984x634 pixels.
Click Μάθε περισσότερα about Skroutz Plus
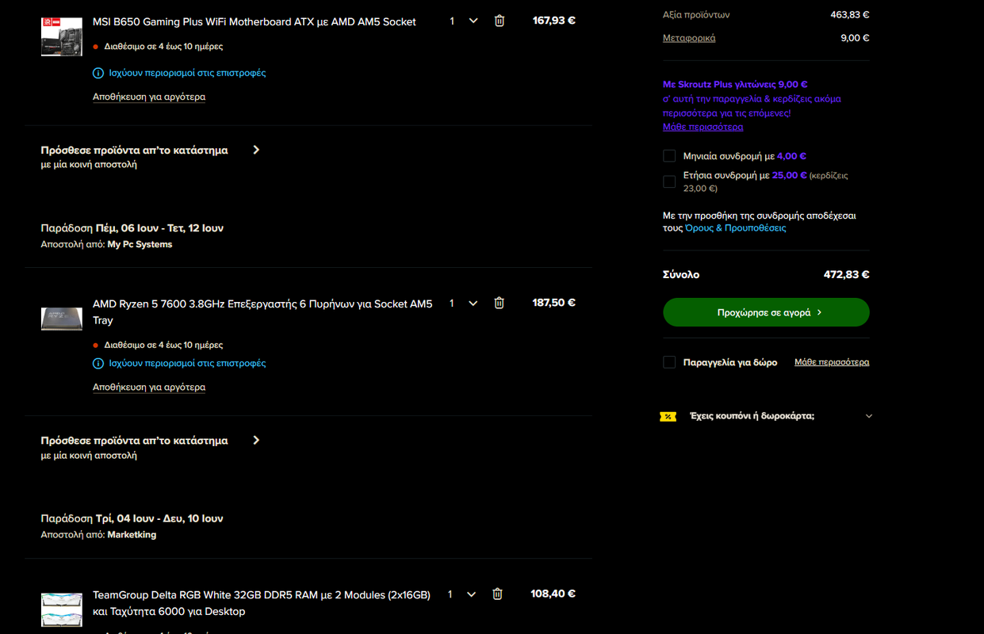(x=703, y=127)
